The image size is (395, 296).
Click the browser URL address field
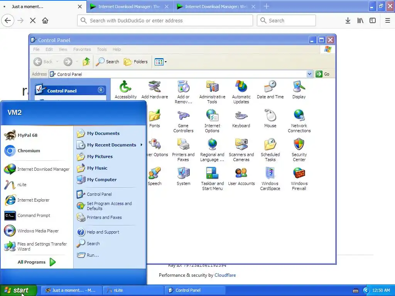point(165,20)
